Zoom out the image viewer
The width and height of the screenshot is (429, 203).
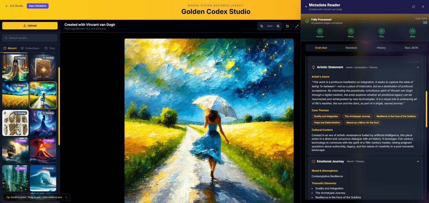[x=262, y=26]
